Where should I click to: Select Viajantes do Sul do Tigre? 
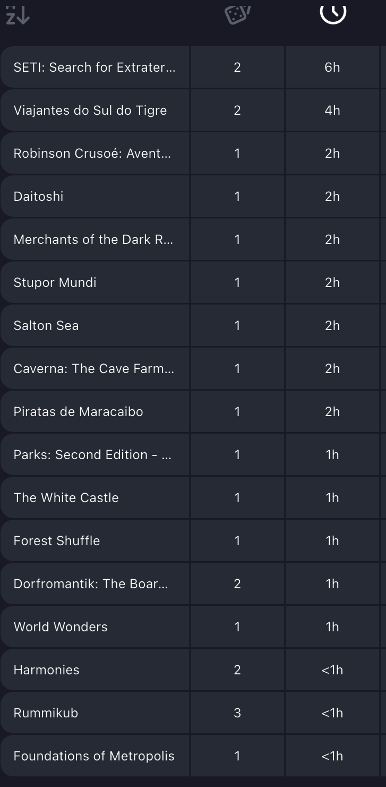[90, 111]
